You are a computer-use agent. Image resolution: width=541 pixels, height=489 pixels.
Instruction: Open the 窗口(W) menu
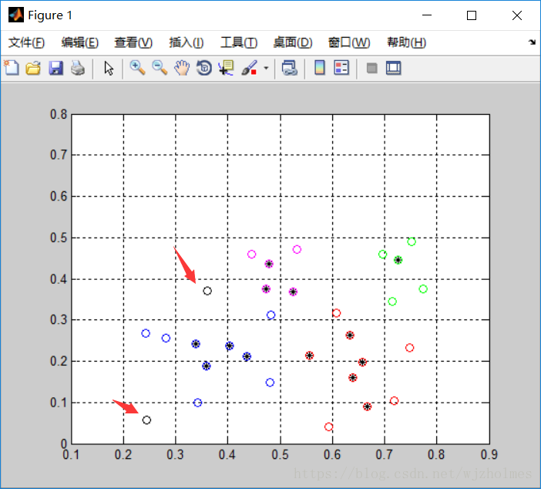point(349,42)
